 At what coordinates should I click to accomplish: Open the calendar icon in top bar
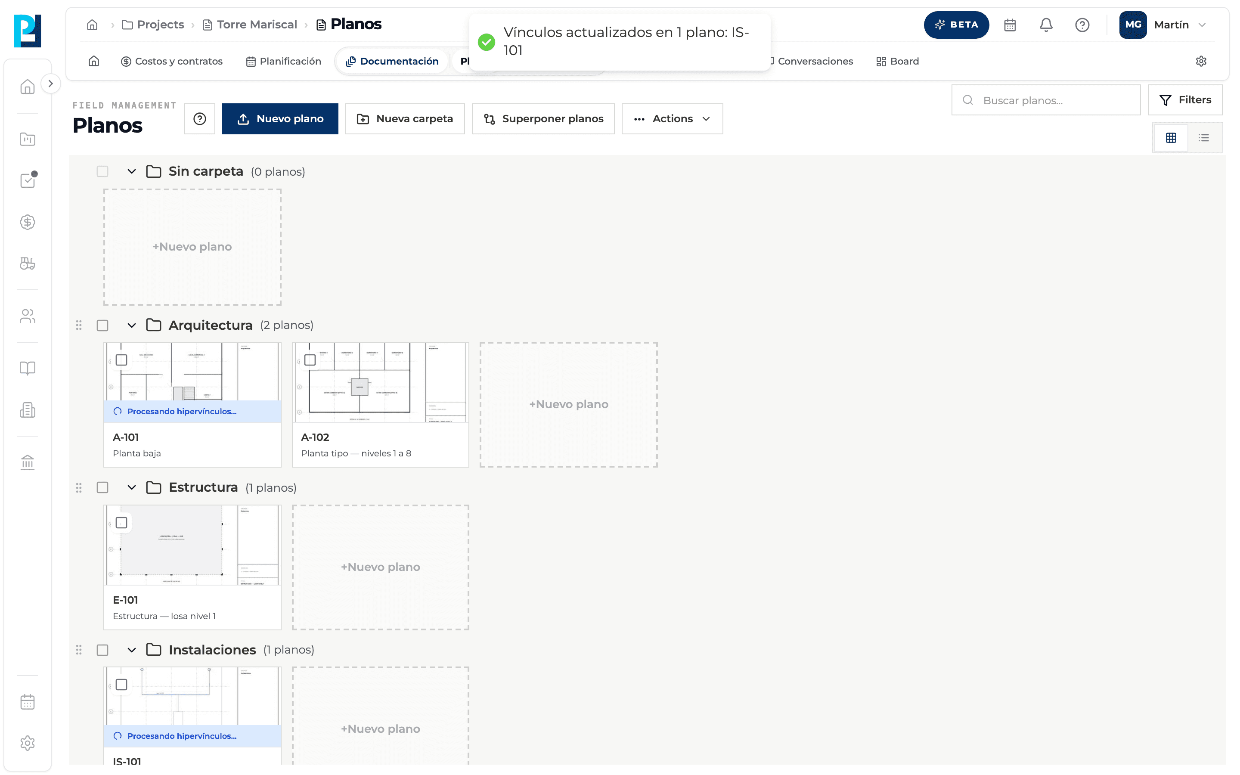pos(1009,25)
